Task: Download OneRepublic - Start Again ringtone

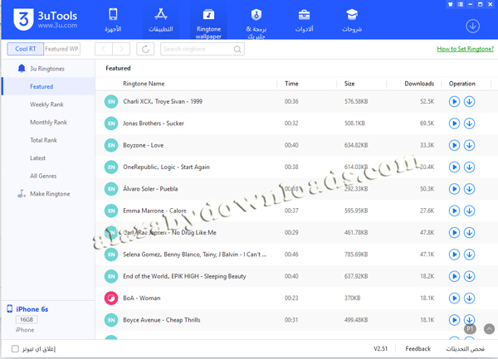Action: coord(469,167)
